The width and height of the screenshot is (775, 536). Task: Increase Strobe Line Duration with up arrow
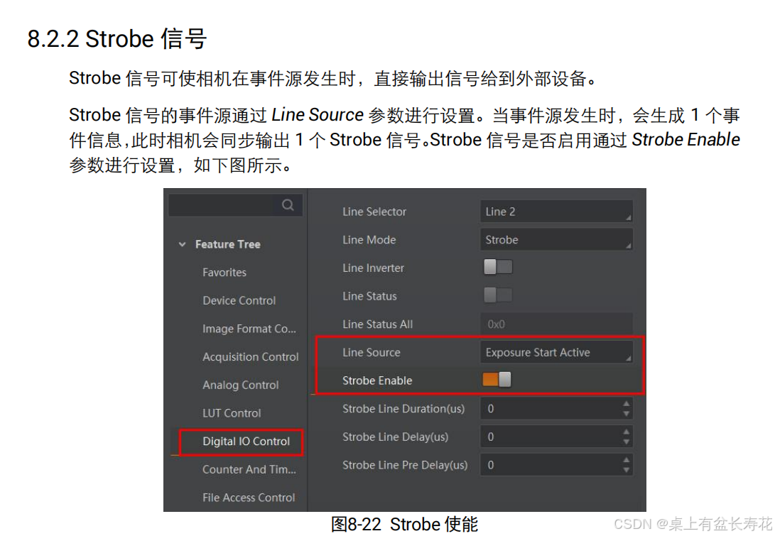click(627, 404)
